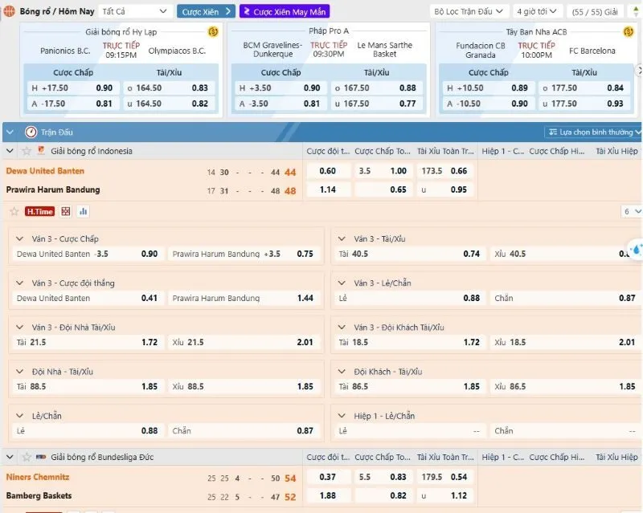Click the blue water-drop floating icon

point(634,250)
